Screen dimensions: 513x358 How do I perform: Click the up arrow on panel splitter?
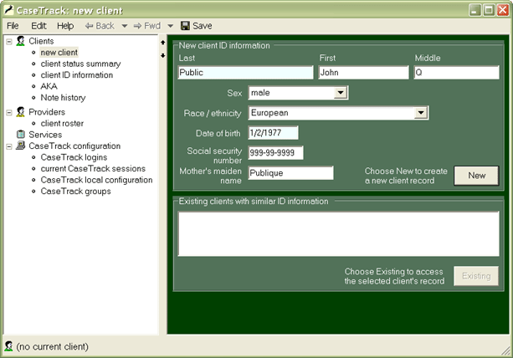163,43
